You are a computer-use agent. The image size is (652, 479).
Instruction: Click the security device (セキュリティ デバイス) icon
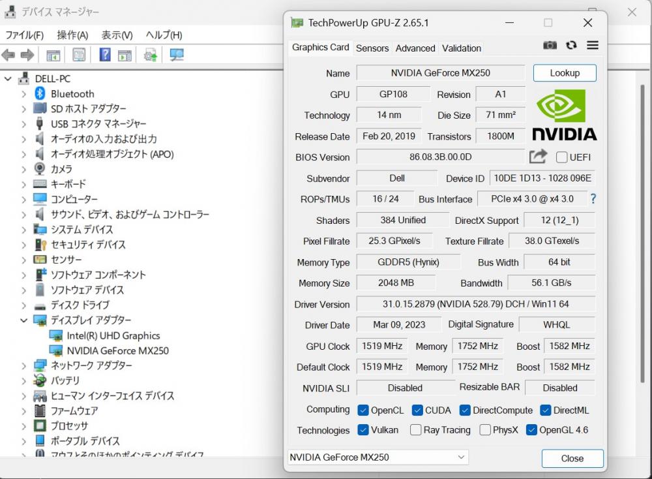tap(40, 244)
